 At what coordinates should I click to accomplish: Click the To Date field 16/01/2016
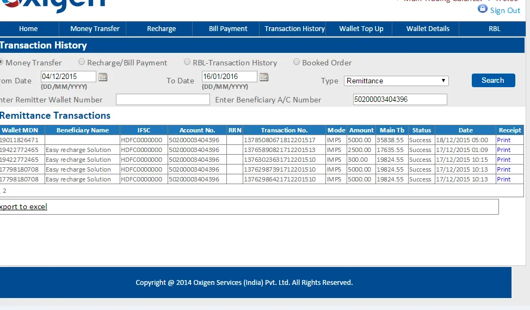(x=230, y=76)
